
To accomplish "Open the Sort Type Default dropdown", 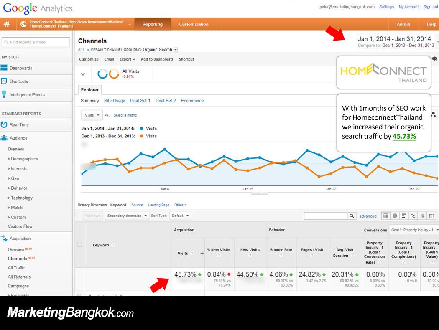I will click(180, 216).
